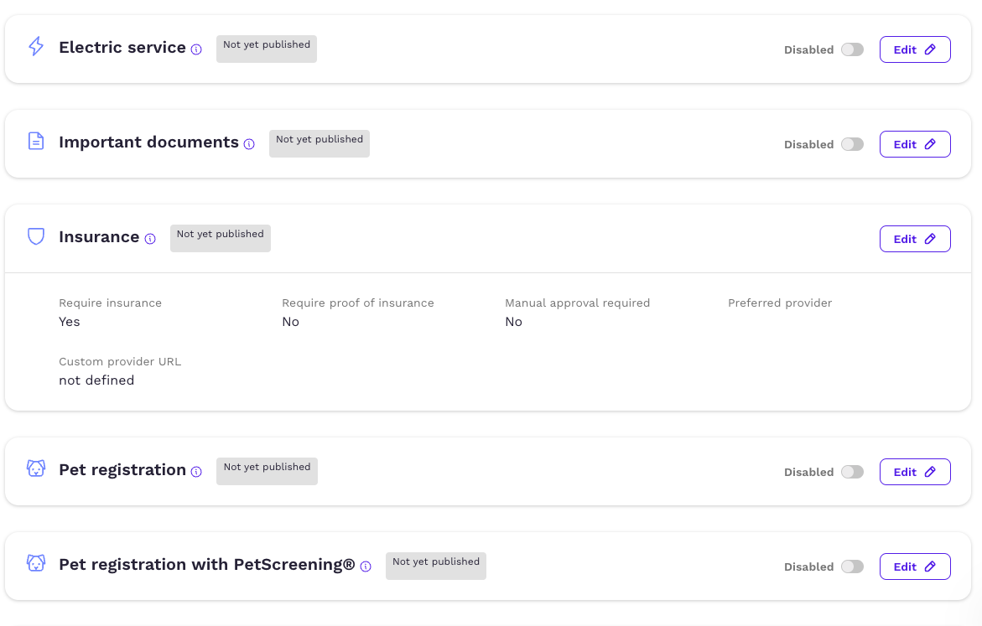
Task: Click the Yes value under Require insurance
Action: (70, 322)
